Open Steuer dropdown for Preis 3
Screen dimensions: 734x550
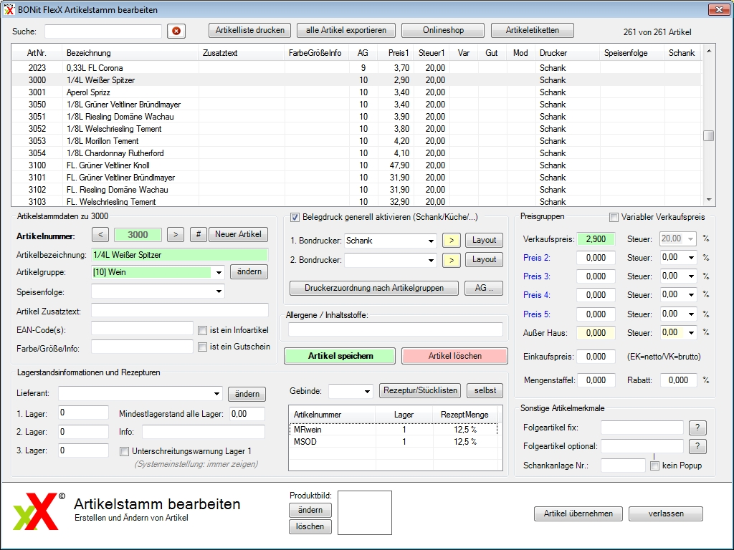[691, 276]
